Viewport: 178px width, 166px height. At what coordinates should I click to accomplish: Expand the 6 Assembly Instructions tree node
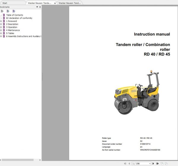(1, 36)
